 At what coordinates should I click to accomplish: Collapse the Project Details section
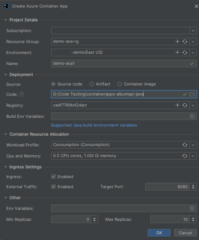[5, 20]
